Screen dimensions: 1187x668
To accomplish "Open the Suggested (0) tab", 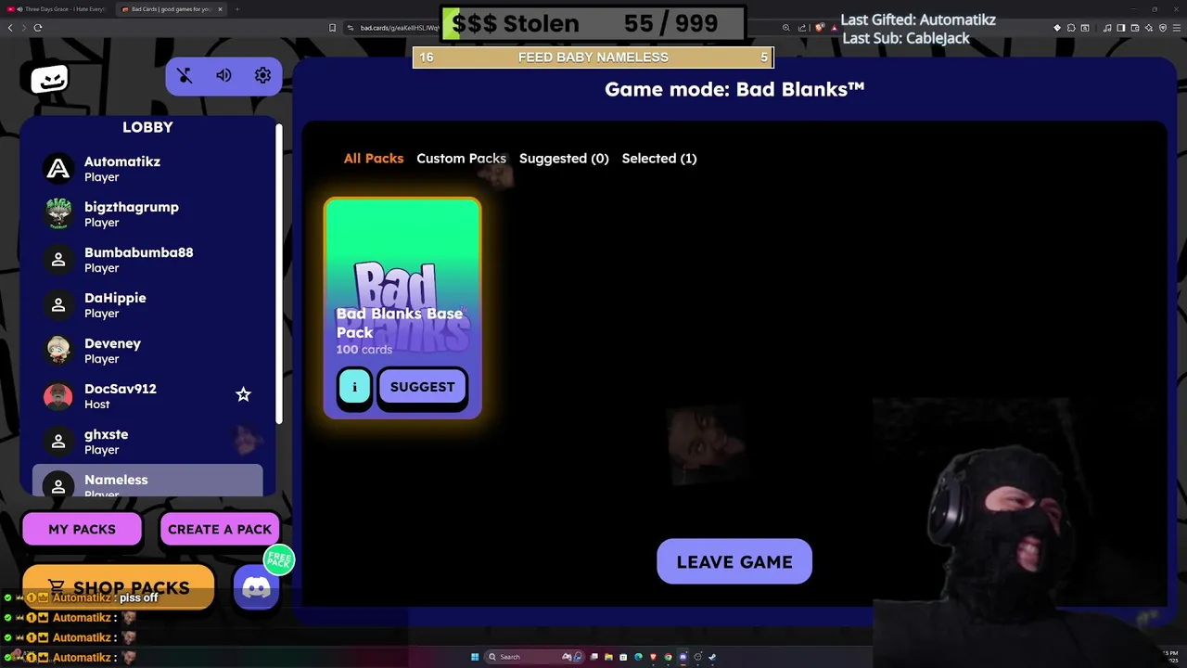I will [564, 159].
